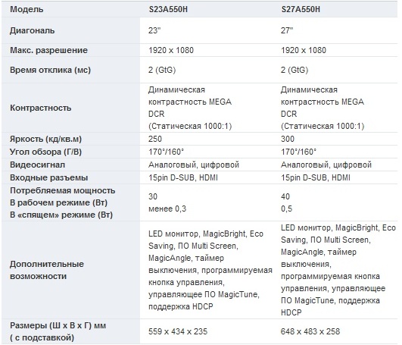402x345 pixels.
Task: Click the Входные разъемы row label
Action: tap(49, 177)
